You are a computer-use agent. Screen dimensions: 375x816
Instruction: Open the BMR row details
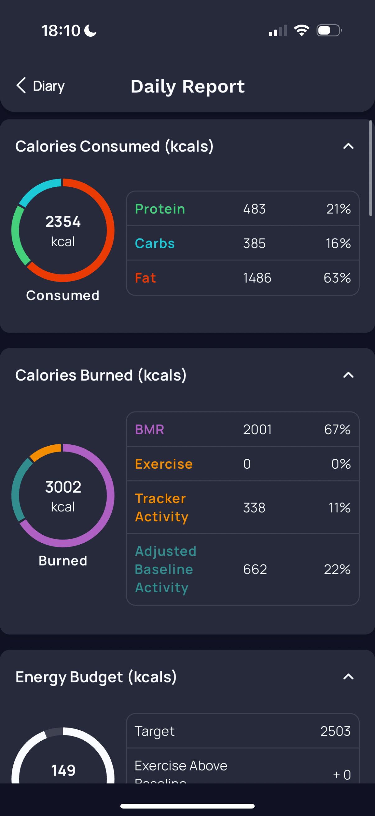pos(243,429)
